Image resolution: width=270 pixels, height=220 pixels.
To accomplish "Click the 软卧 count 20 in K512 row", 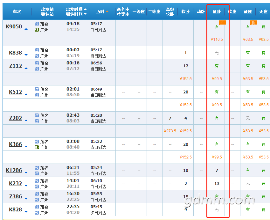I will (186, 92).
